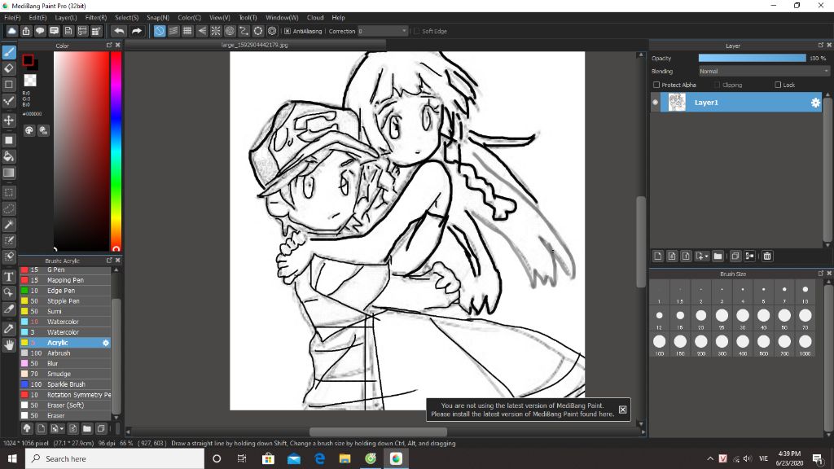Click the new layer icon in Layer panel
Image resolution: width=834 pixels, height=469 pixels.
pos(658,256)
